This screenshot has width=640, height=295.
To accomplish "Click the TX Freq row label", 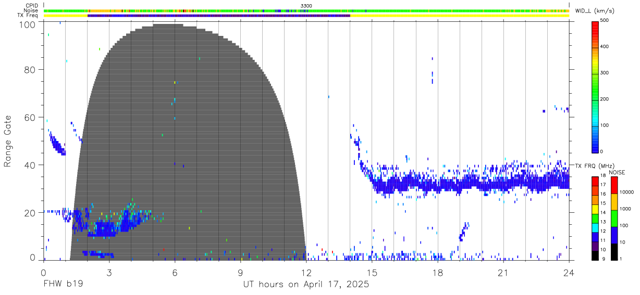I will pyautogui.click(x=29, y=15).
